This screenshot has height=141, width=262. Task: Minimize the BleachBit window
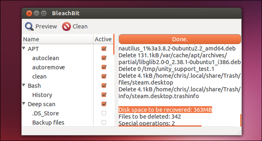point(36,13)
